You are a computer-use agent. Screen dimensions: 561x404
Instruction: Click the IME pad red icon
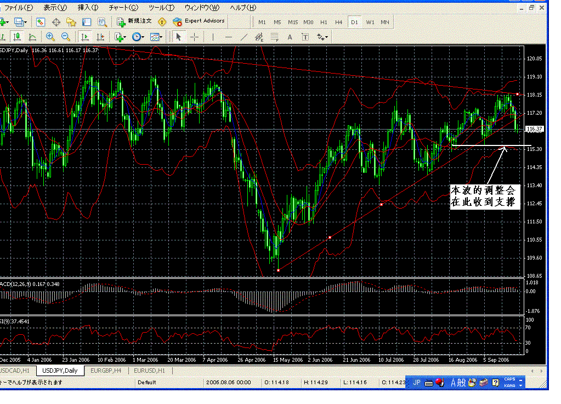click(440, 383)
